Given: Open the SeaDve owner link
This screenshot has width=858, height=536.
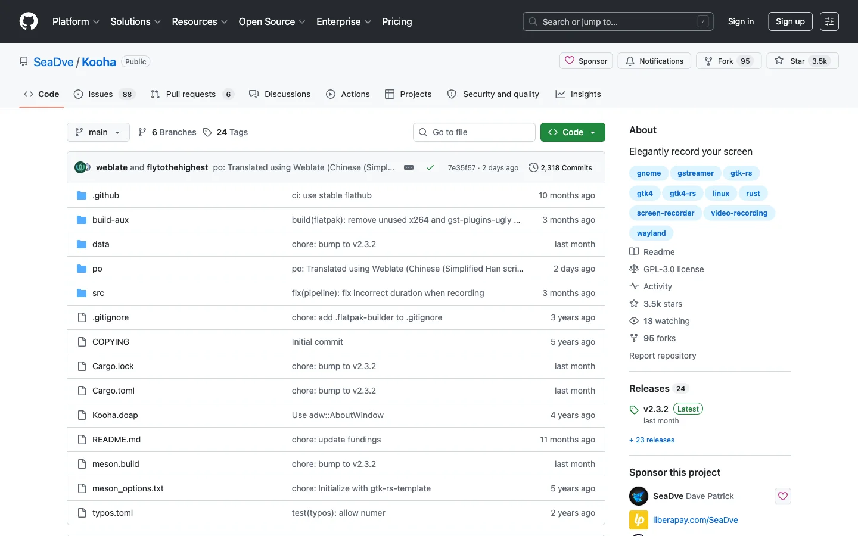Looking at the screenshot, I should pyautogui.click(x=54, y=62).
